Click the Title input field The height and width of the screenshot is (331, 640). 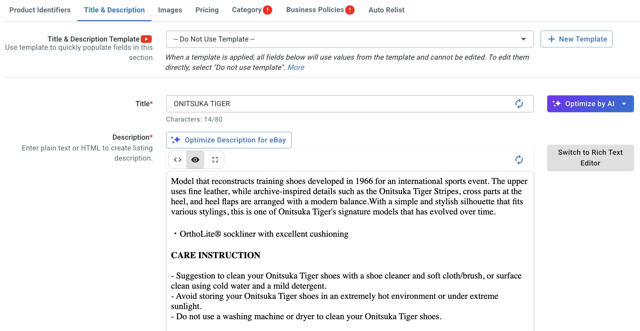coord(350,104)
